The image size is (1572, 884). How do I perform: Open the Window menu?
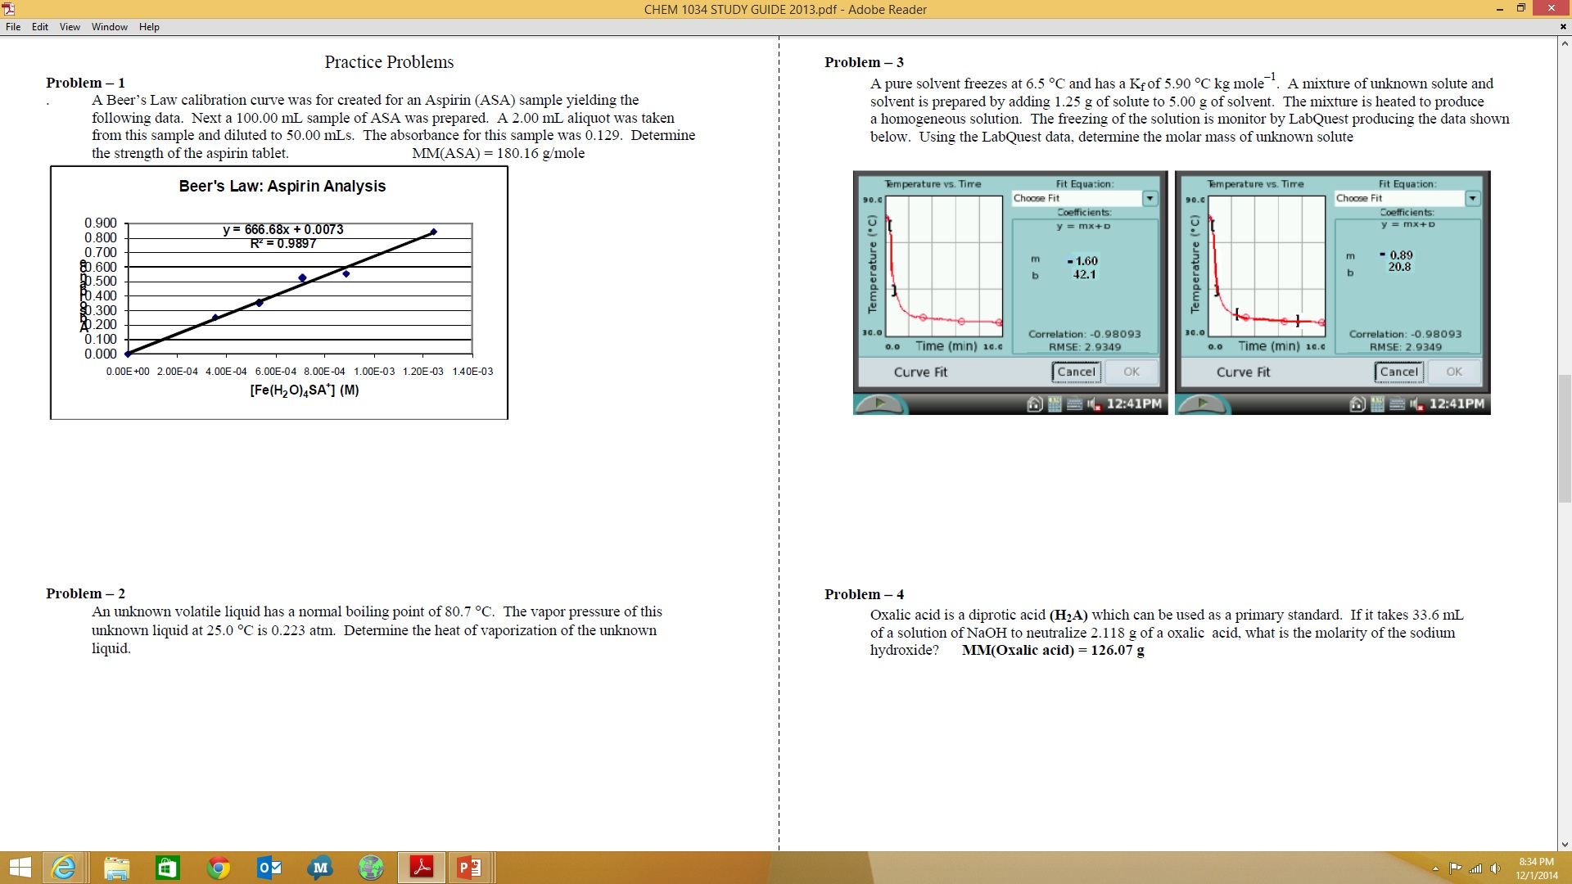(x=109, y=26)
